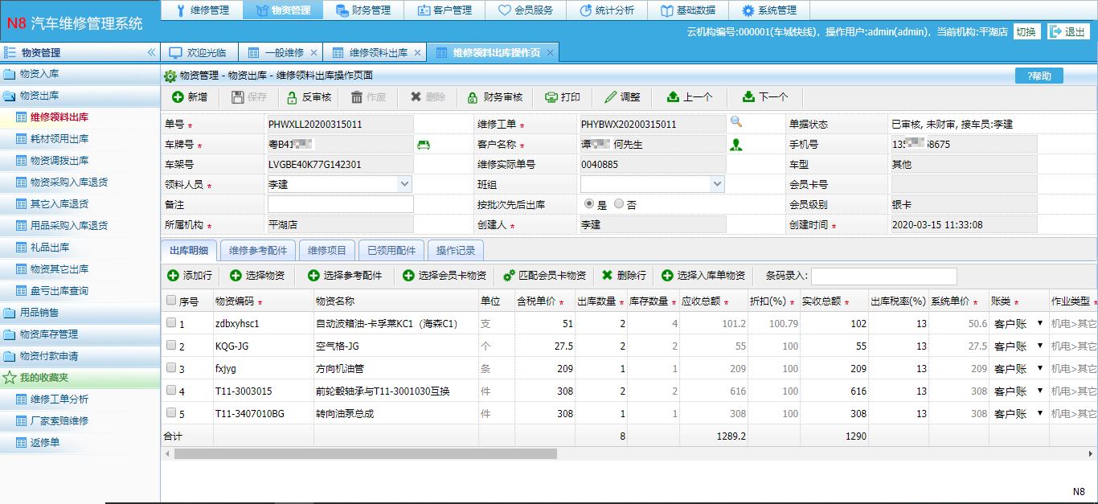The height and width of the screenshot is (504, 1098).
Task: Click the person icon beside 客户名称
Action: pyautogui.click(x=735, y=145)
